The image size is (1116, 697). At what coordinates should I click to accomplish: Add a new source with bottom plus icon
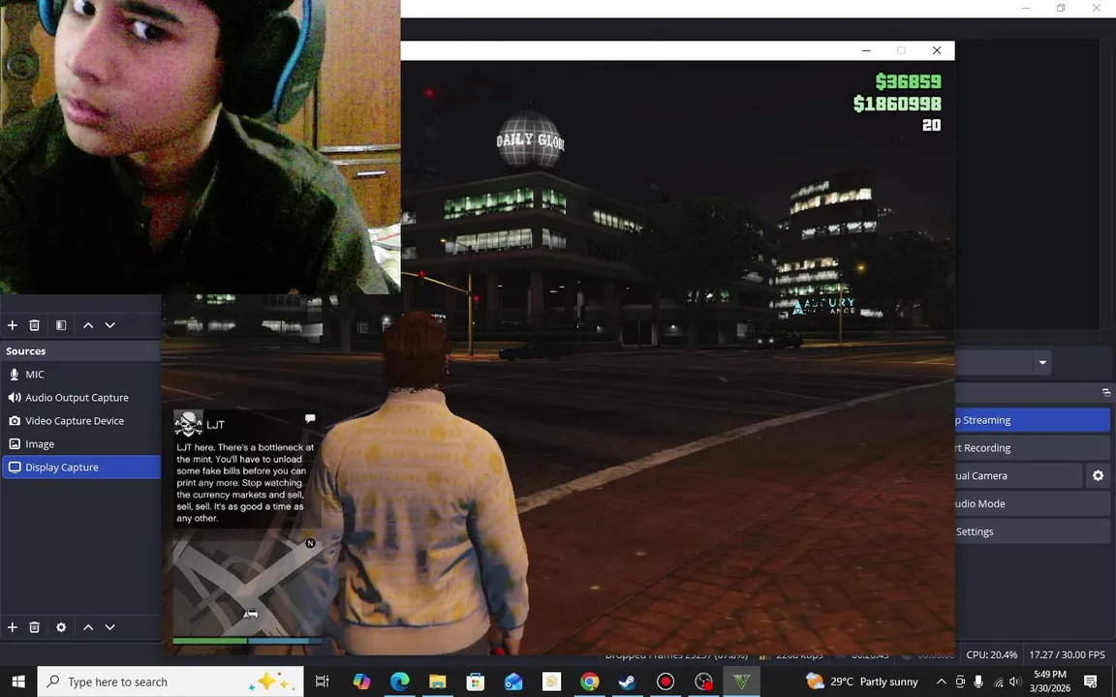click(12, 627)
